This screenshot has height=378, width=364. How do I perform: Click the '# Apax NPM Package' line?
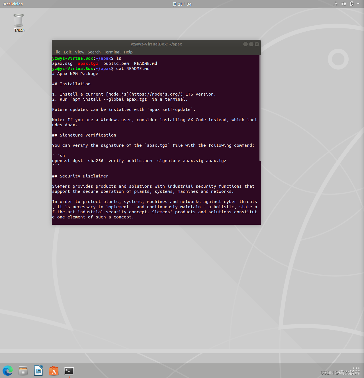75,74
